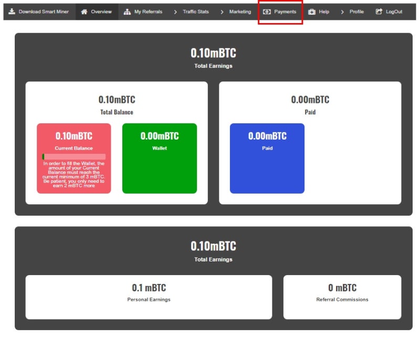Click the logout arrow icon

click(379, 11)
